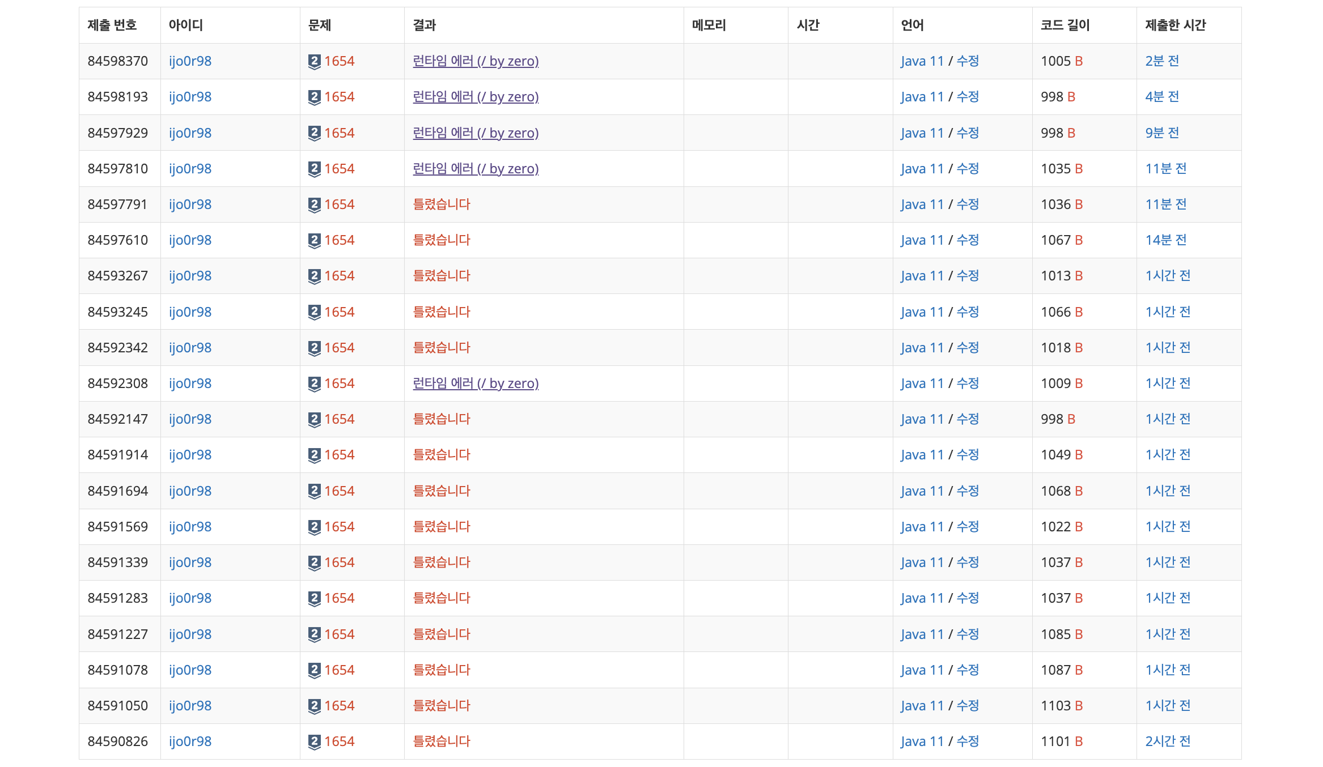Open runtime error link for submission 84592308
1323x767 pixels.
click(475, 383)
